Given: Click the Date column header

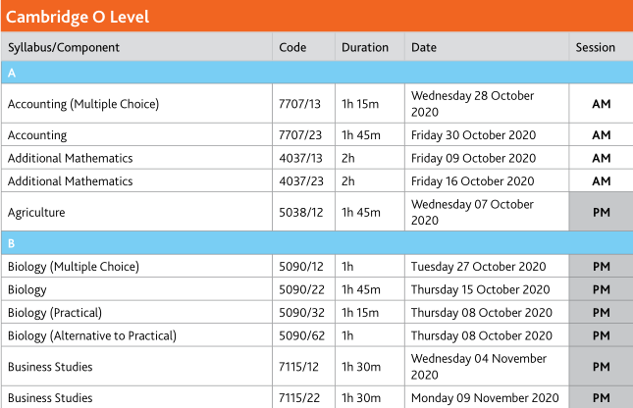Looking at the screenshot, I should click(x=424, y=48).
